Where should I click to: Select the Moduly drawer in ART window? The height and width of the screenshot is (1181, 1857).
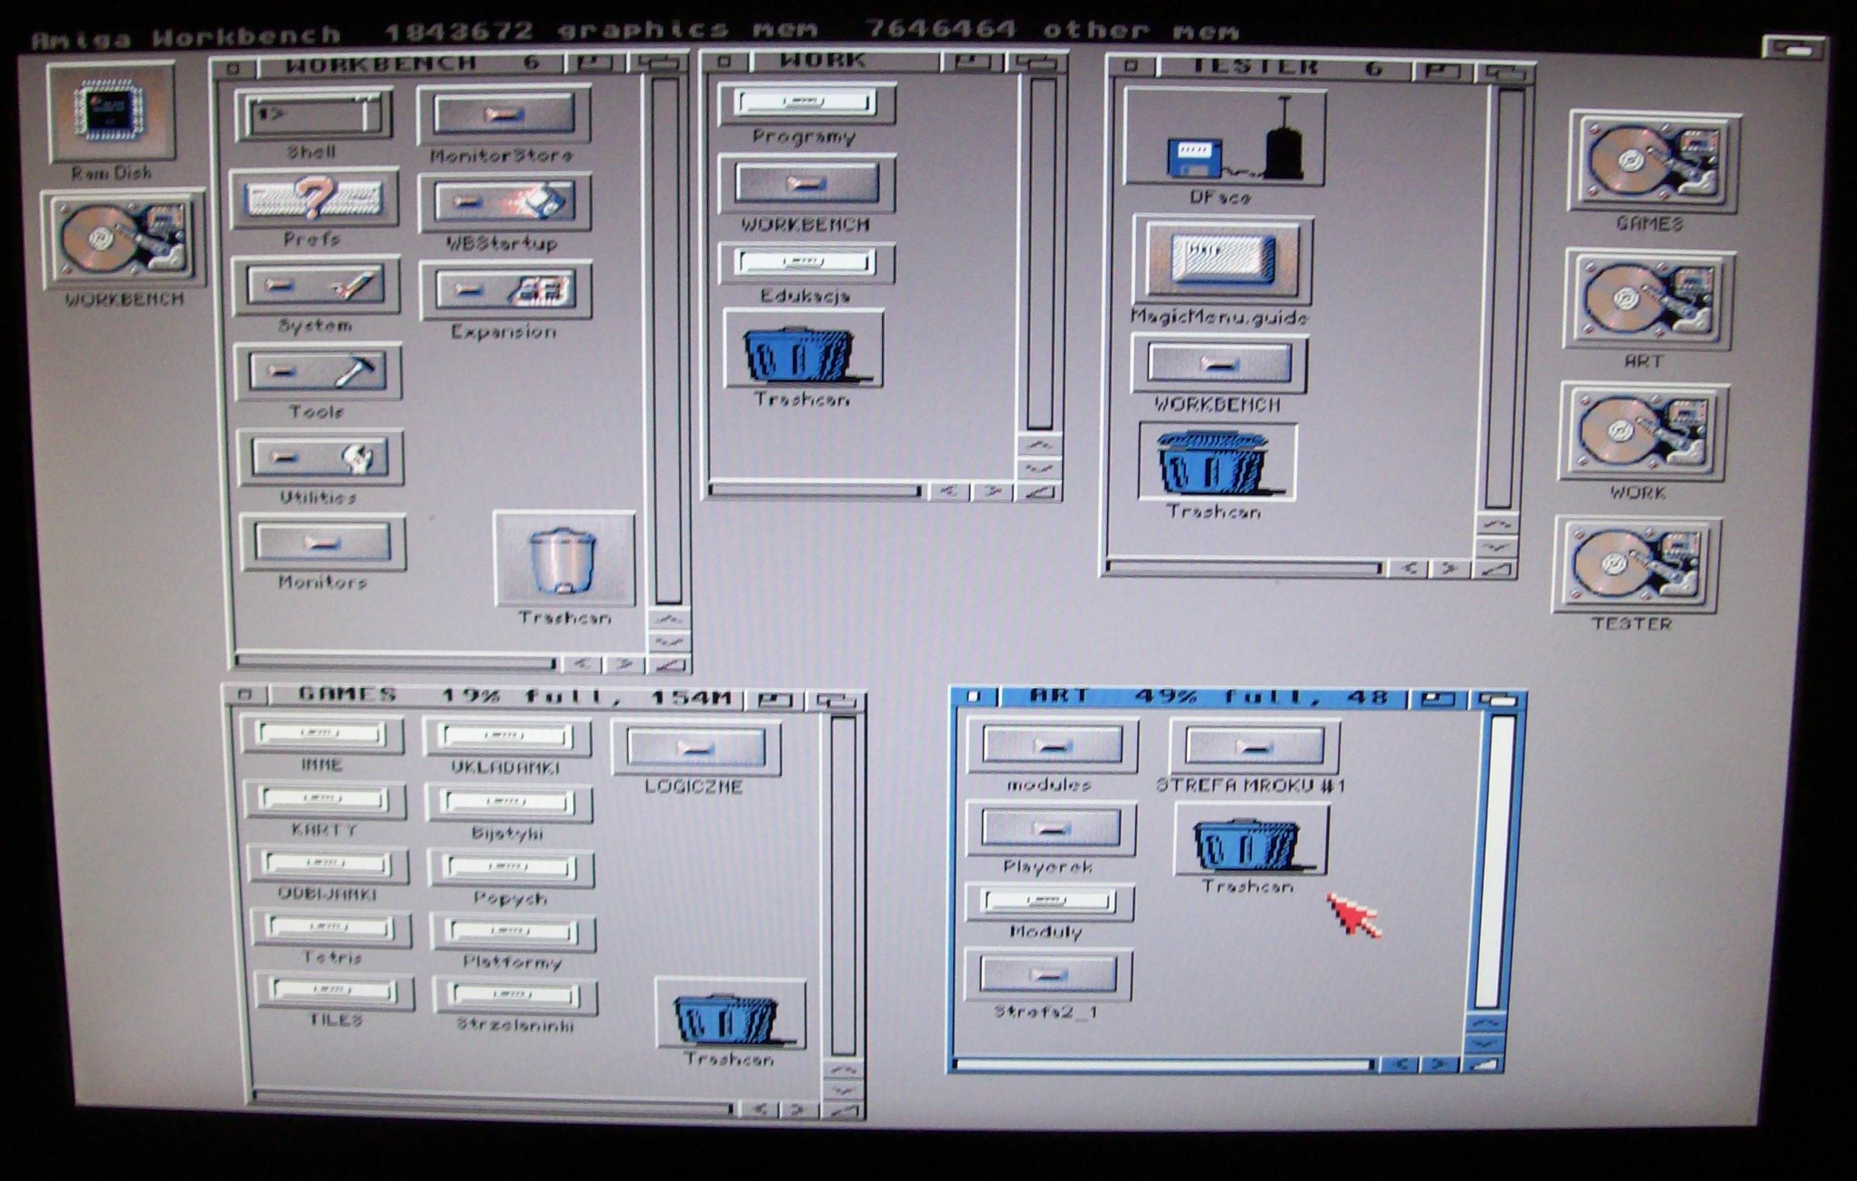click(x=1048, y=902)
